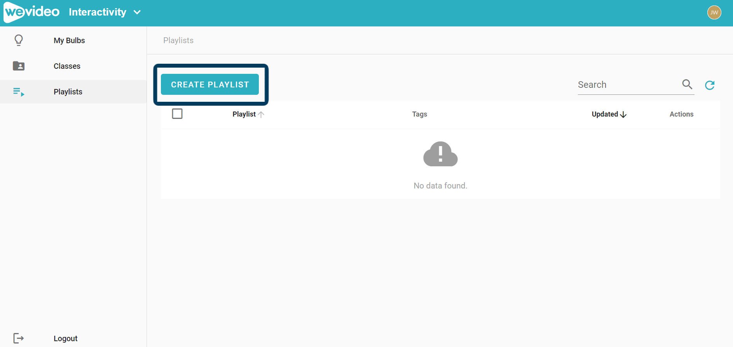Viewport: 733px width, 347px height.
Task: Go to Classes in the sidebar
Action: click(x=67, y=66)
